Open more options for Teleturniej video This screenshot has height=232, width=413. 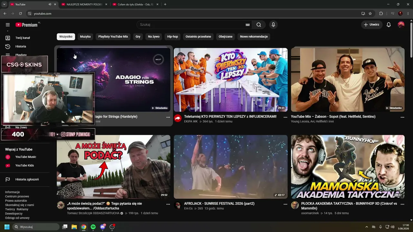coord(285,117)
